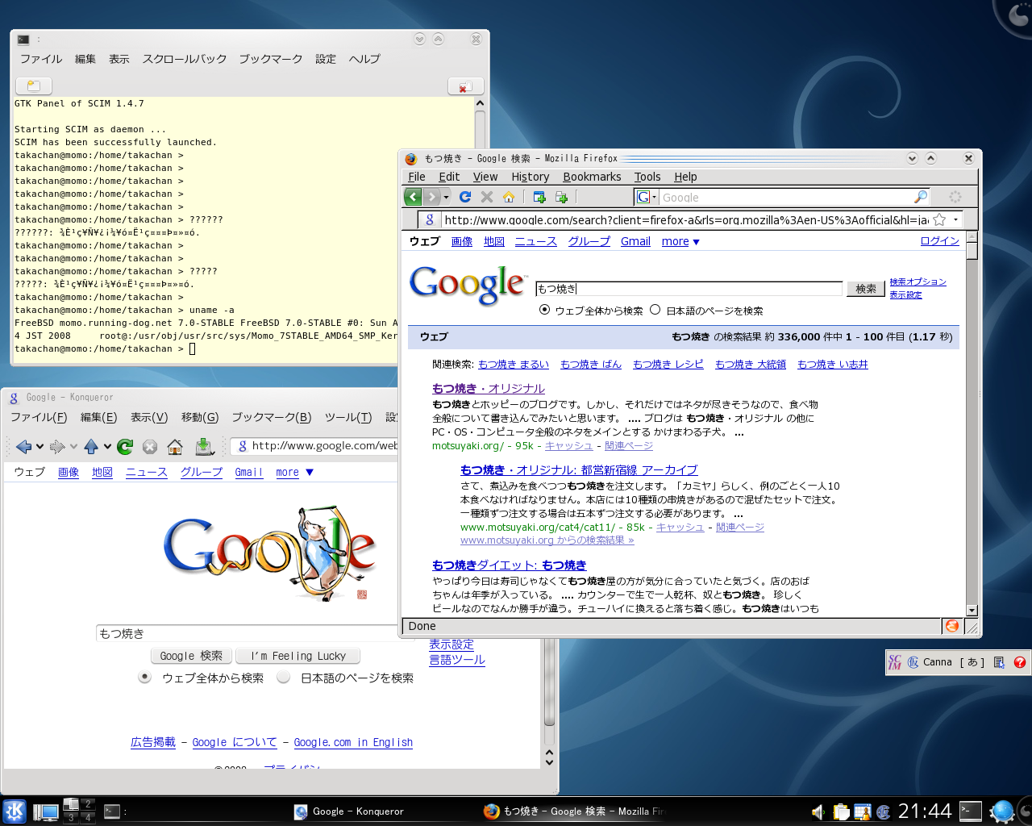Open もつ焼き・オリジナル search result
Screen dimensions: 1032x826
tap(489, 389)
